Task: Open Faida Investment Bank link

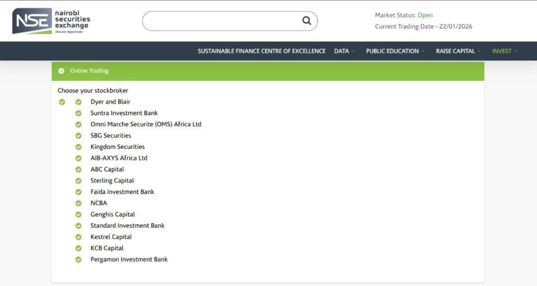Action: point(122,192)
